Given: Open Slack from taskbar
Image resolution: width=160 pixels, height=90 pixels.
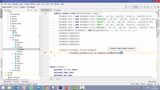Looking at the screenshot, I should point(24,88).
